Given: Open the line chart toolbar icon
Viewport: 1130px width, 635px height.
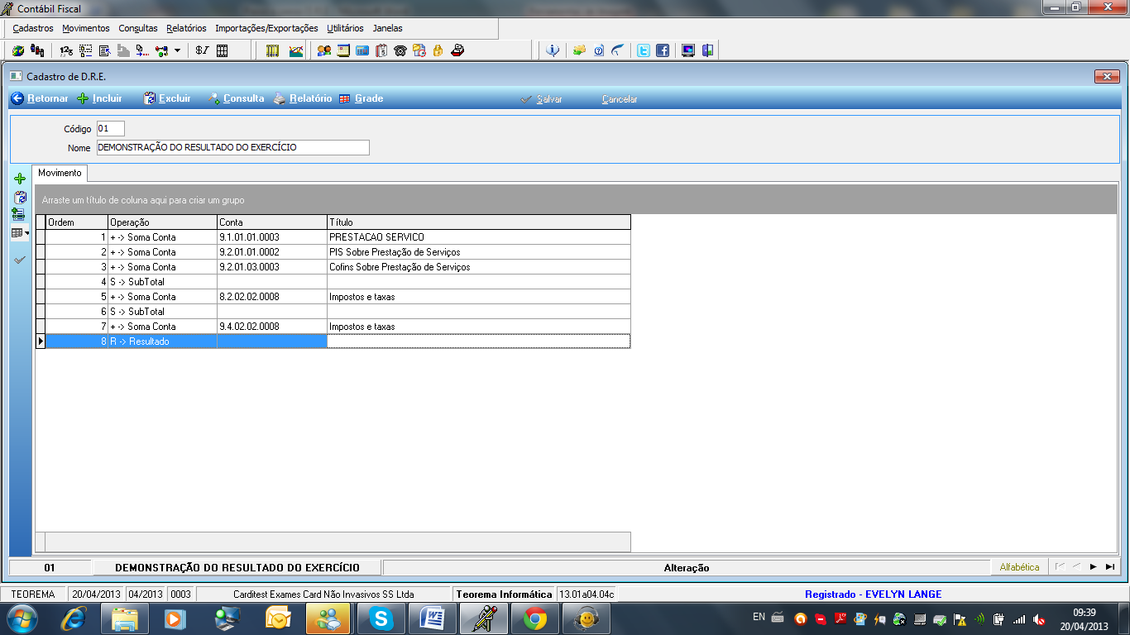Looking at the screenshot, I should tap(296, 50).
